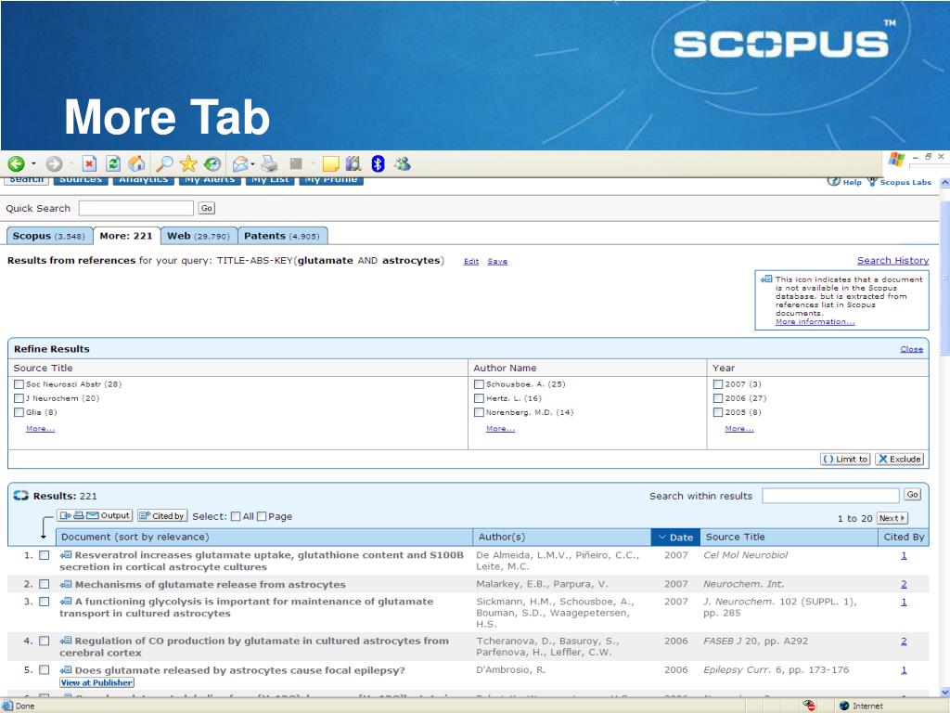Select checkbox for result 2 Mechanisms of glutamate

pos(45,584)
